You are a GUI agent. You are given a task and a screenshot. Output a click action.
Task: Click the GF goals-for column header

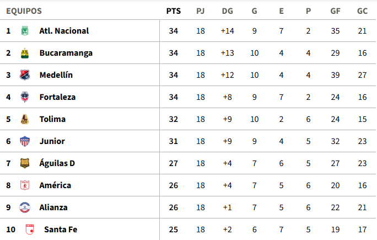click(335, 10)
